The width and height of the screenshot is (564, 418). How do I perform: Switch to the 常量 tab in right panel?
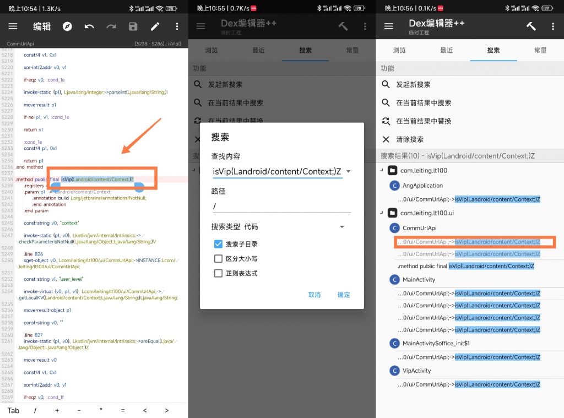[540, 50]
